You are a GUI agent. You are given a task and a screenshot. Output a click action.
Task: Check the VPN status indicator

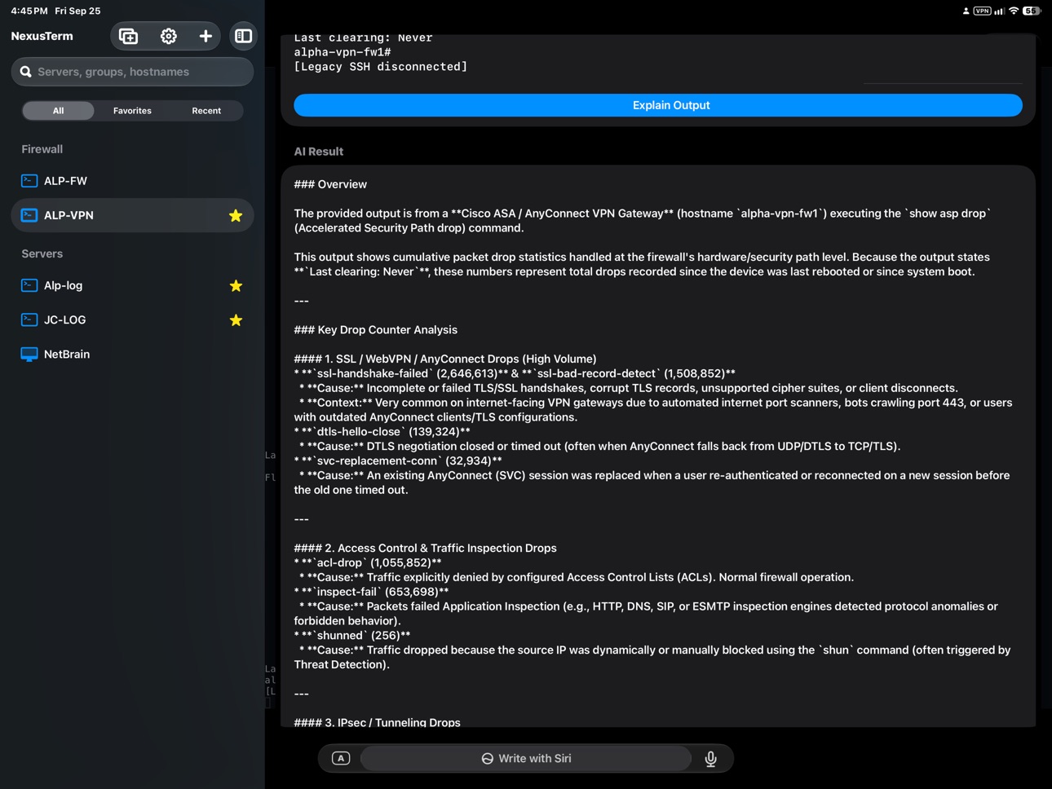pos(982,11)
